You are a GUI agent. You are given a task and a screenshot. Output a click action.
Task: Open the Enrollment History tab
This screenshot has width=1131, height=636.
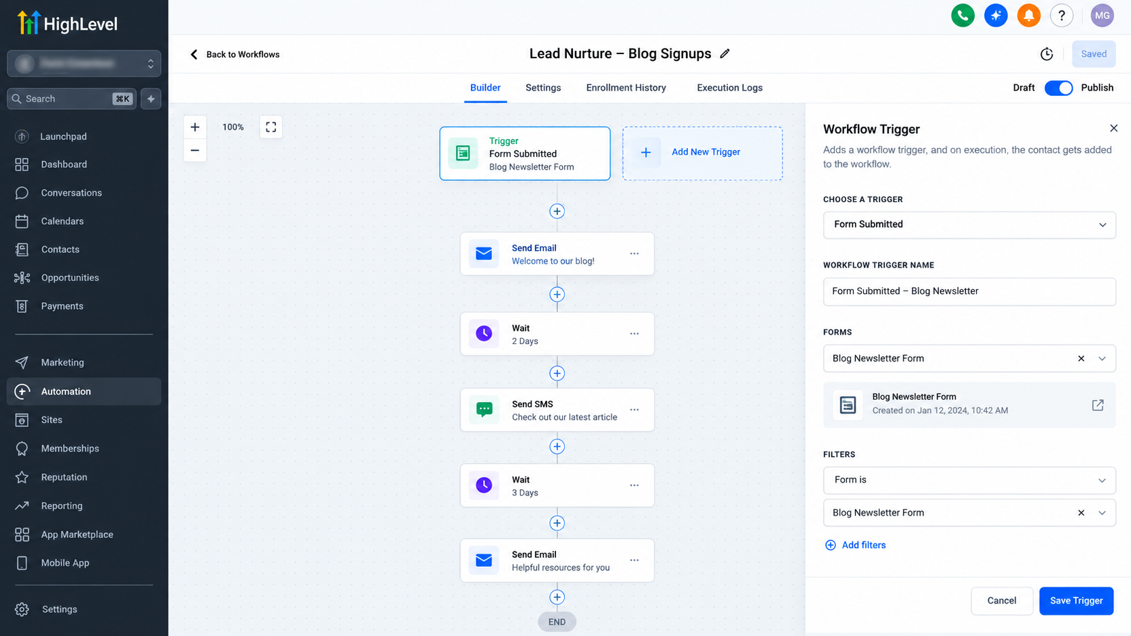(x=626, y=88)
